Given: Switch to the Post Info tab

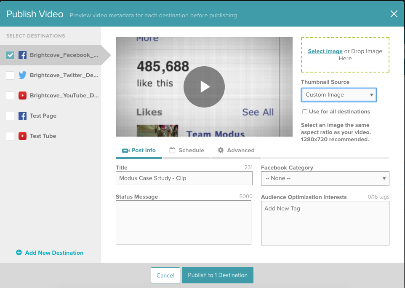Looking at the screenshot, I should coord(139,150).
